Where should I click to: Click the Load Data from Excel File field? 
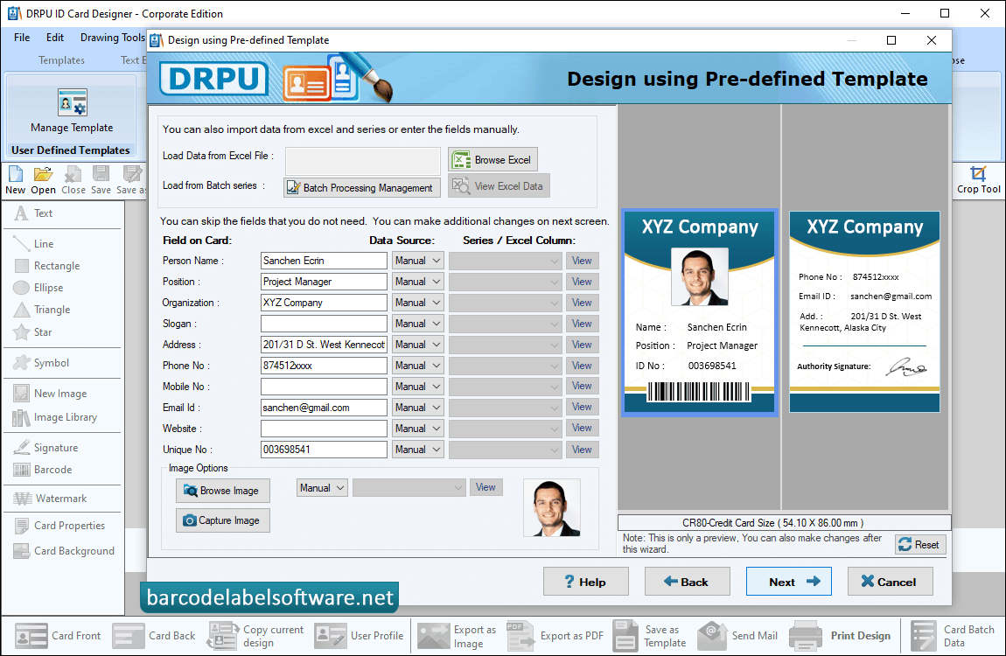(362, 160)
